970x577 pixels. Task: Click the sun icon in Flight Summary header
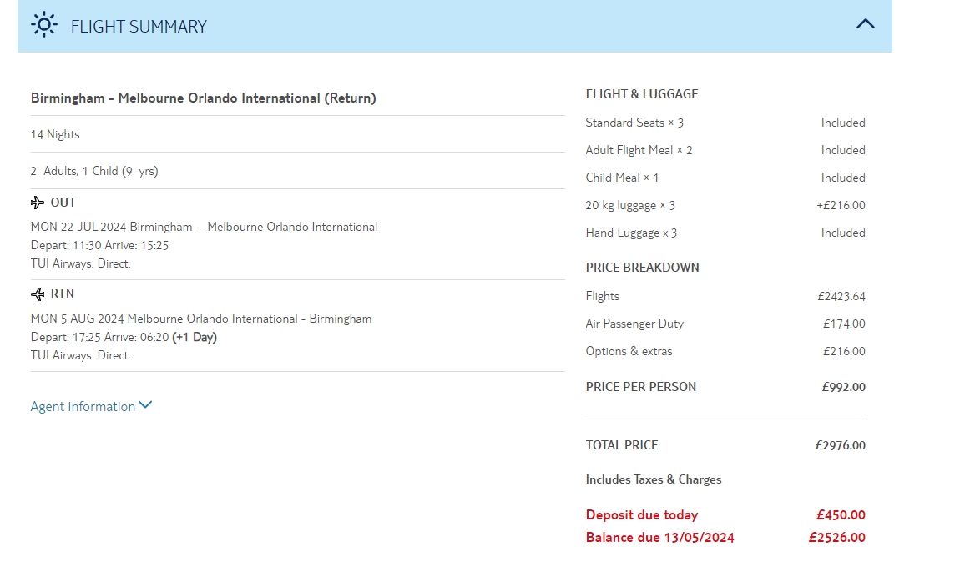pyautogui.click(x=43, y=25)
